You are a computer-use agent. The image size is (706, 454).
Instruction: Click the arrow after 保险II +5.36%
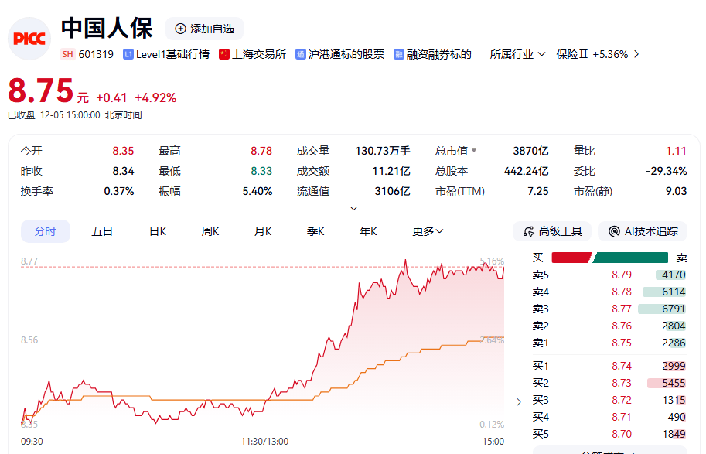coord(636,54)
